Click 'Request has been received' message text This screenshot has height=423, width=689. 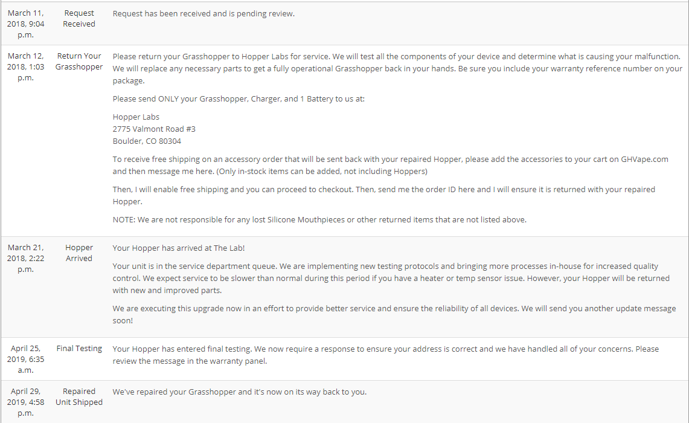pyautogui.click(x=203, y=14)
